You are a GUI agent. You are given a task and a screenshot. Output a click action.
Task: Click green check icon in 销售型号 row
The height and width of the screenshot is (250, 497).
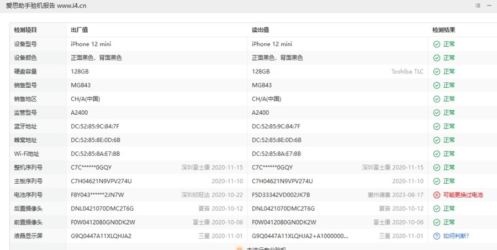tap(436, 85)
